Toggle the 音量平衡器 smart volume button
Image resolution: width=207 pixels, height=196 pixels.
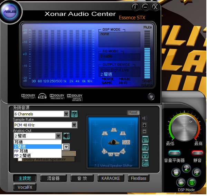point(175,153)
